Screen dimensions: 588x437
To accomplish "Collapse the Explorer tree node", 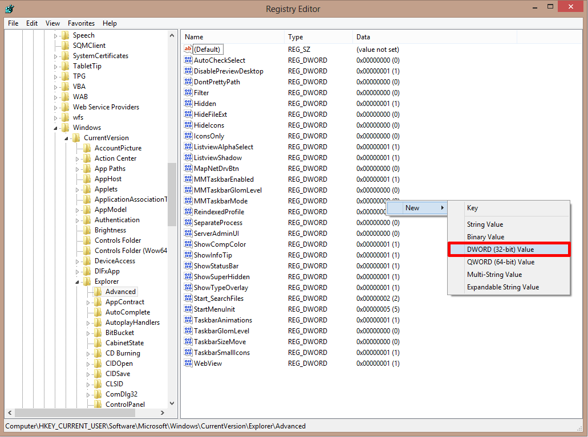I will [x=77, y=282].
